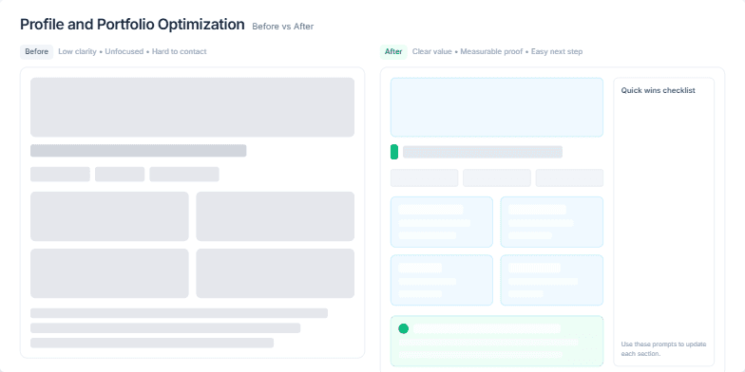The image size is (745, 372).
Task: Click the green call-to-action box in After panel
Action: 497,341
